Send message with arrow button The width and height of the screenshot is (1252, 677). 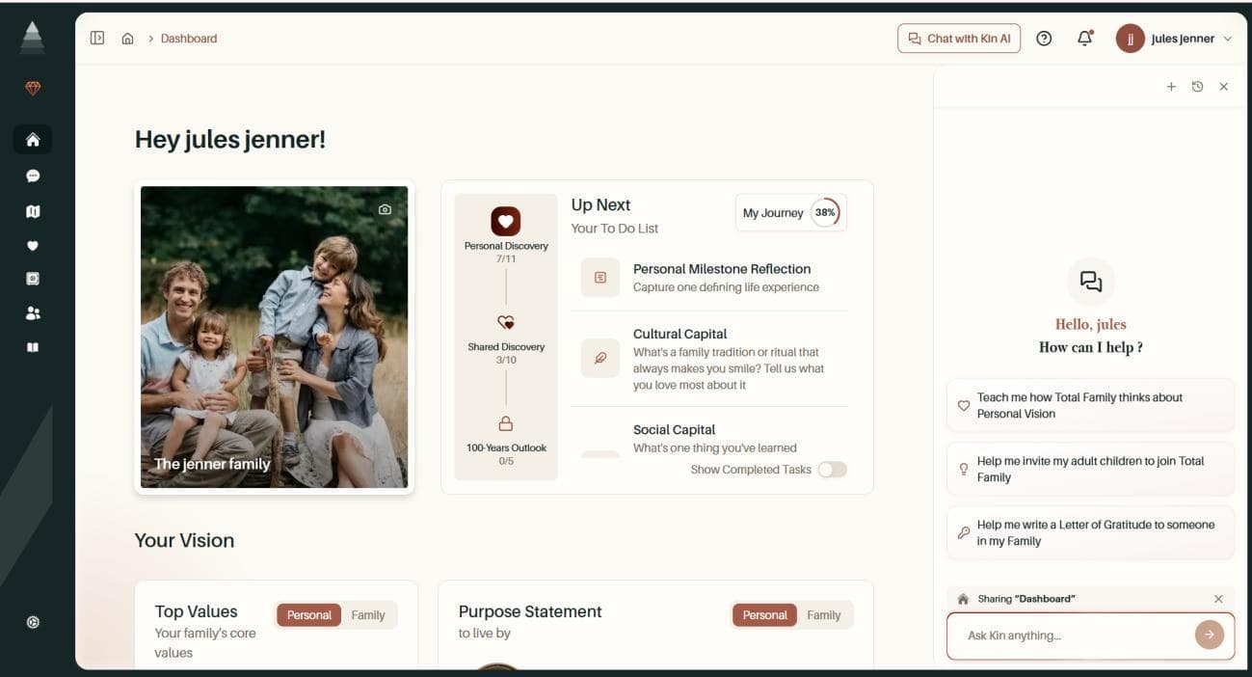1209,635
